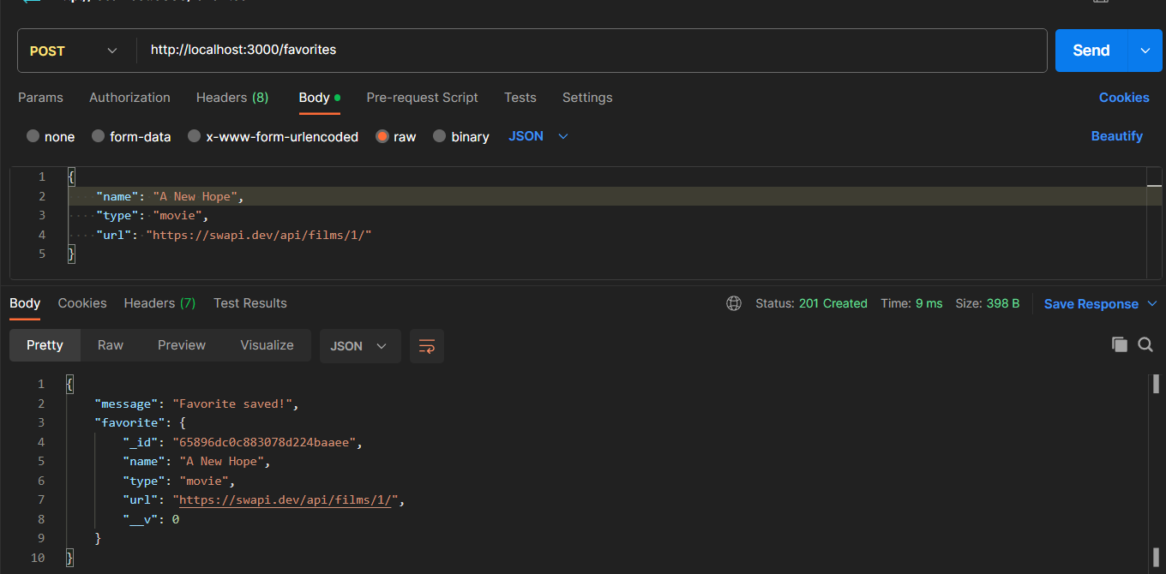Open the POST method dropdown
The height and width of the screenshot is (574, 1166).
point(74,51)
